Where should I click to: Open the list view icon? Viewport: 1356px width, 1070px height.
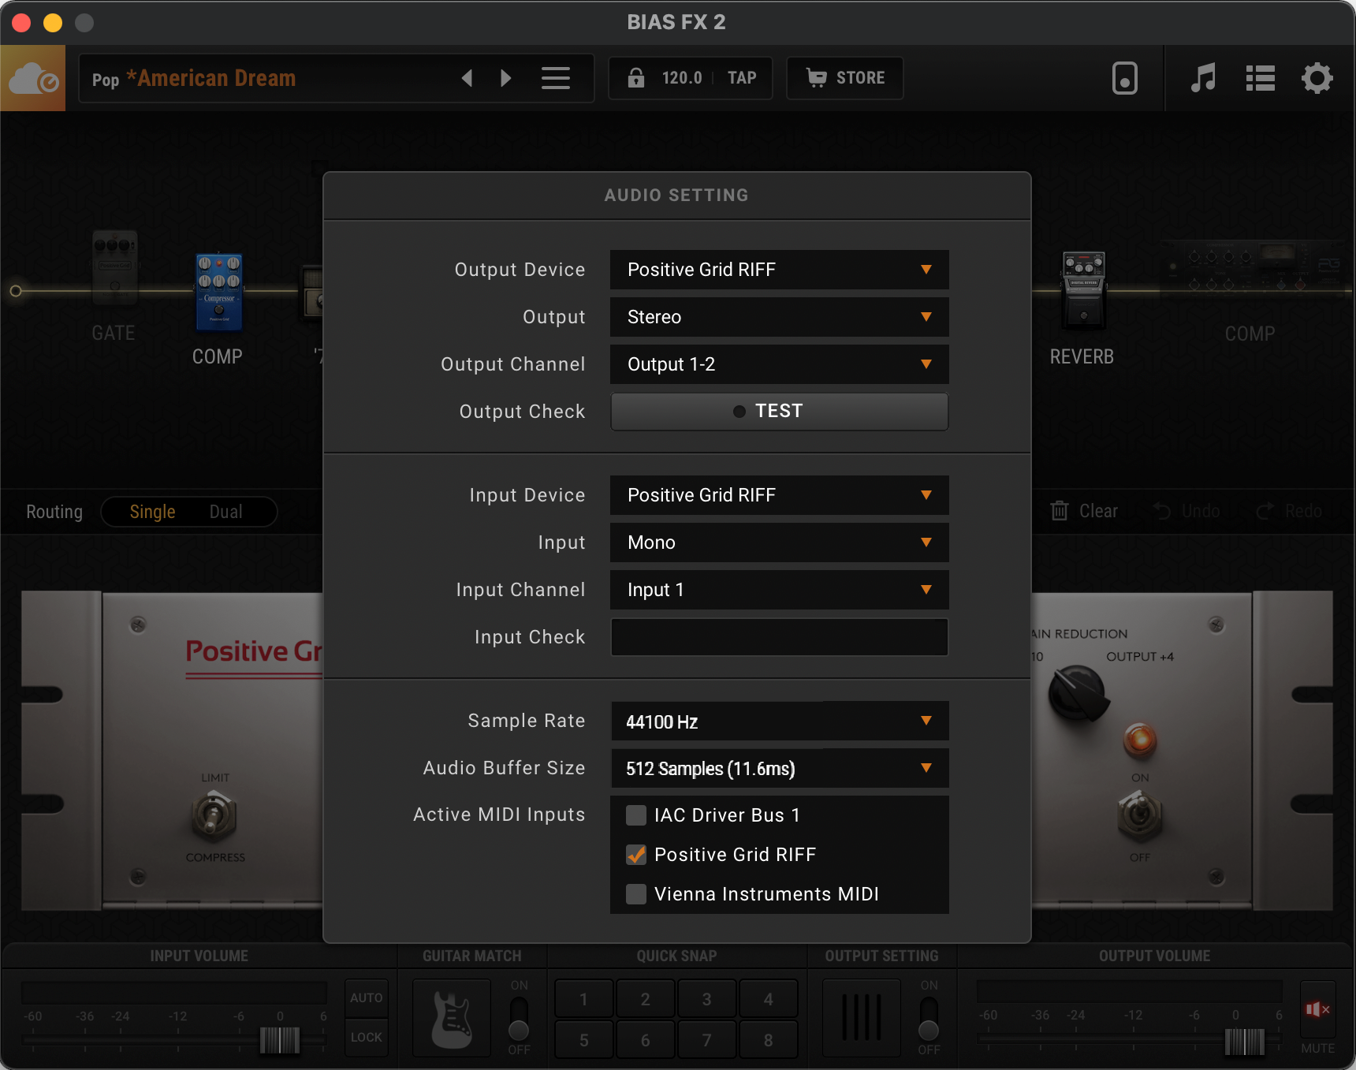[1260, 78]
